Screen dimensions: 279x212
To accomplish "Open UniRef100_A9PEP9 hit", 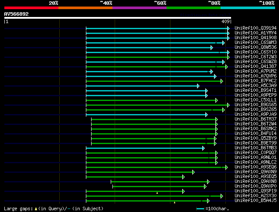I will [x=255, y=95].
